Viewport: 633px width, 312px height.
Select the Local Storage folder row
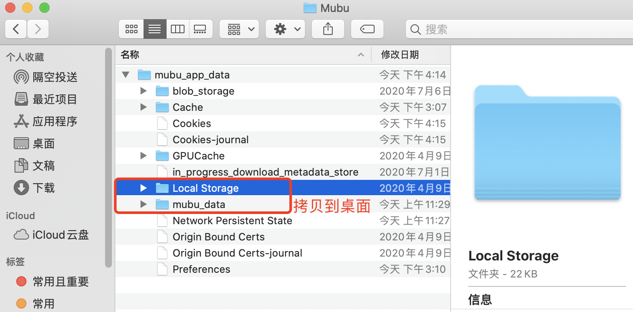(283, 188)
